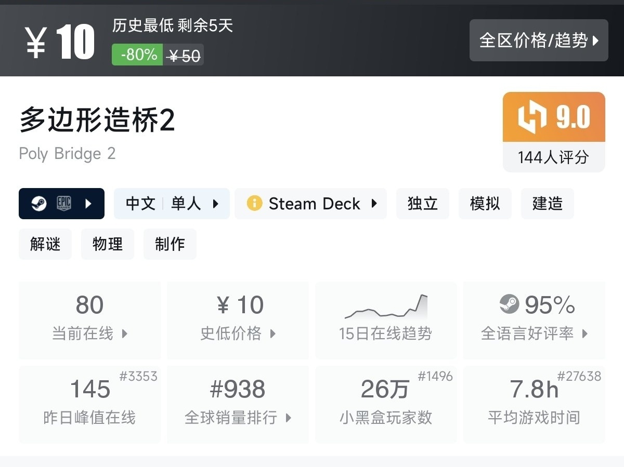The image size is (624, 467).
Task: Select the 物理 genre tag
Action: 108,244
